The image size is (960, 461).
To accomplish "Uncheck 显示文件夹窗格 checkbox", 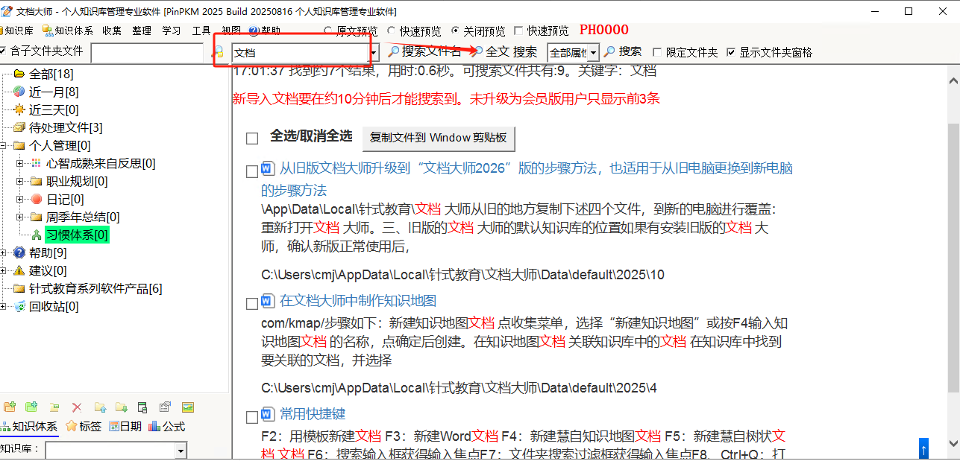I will pos(731,52).
